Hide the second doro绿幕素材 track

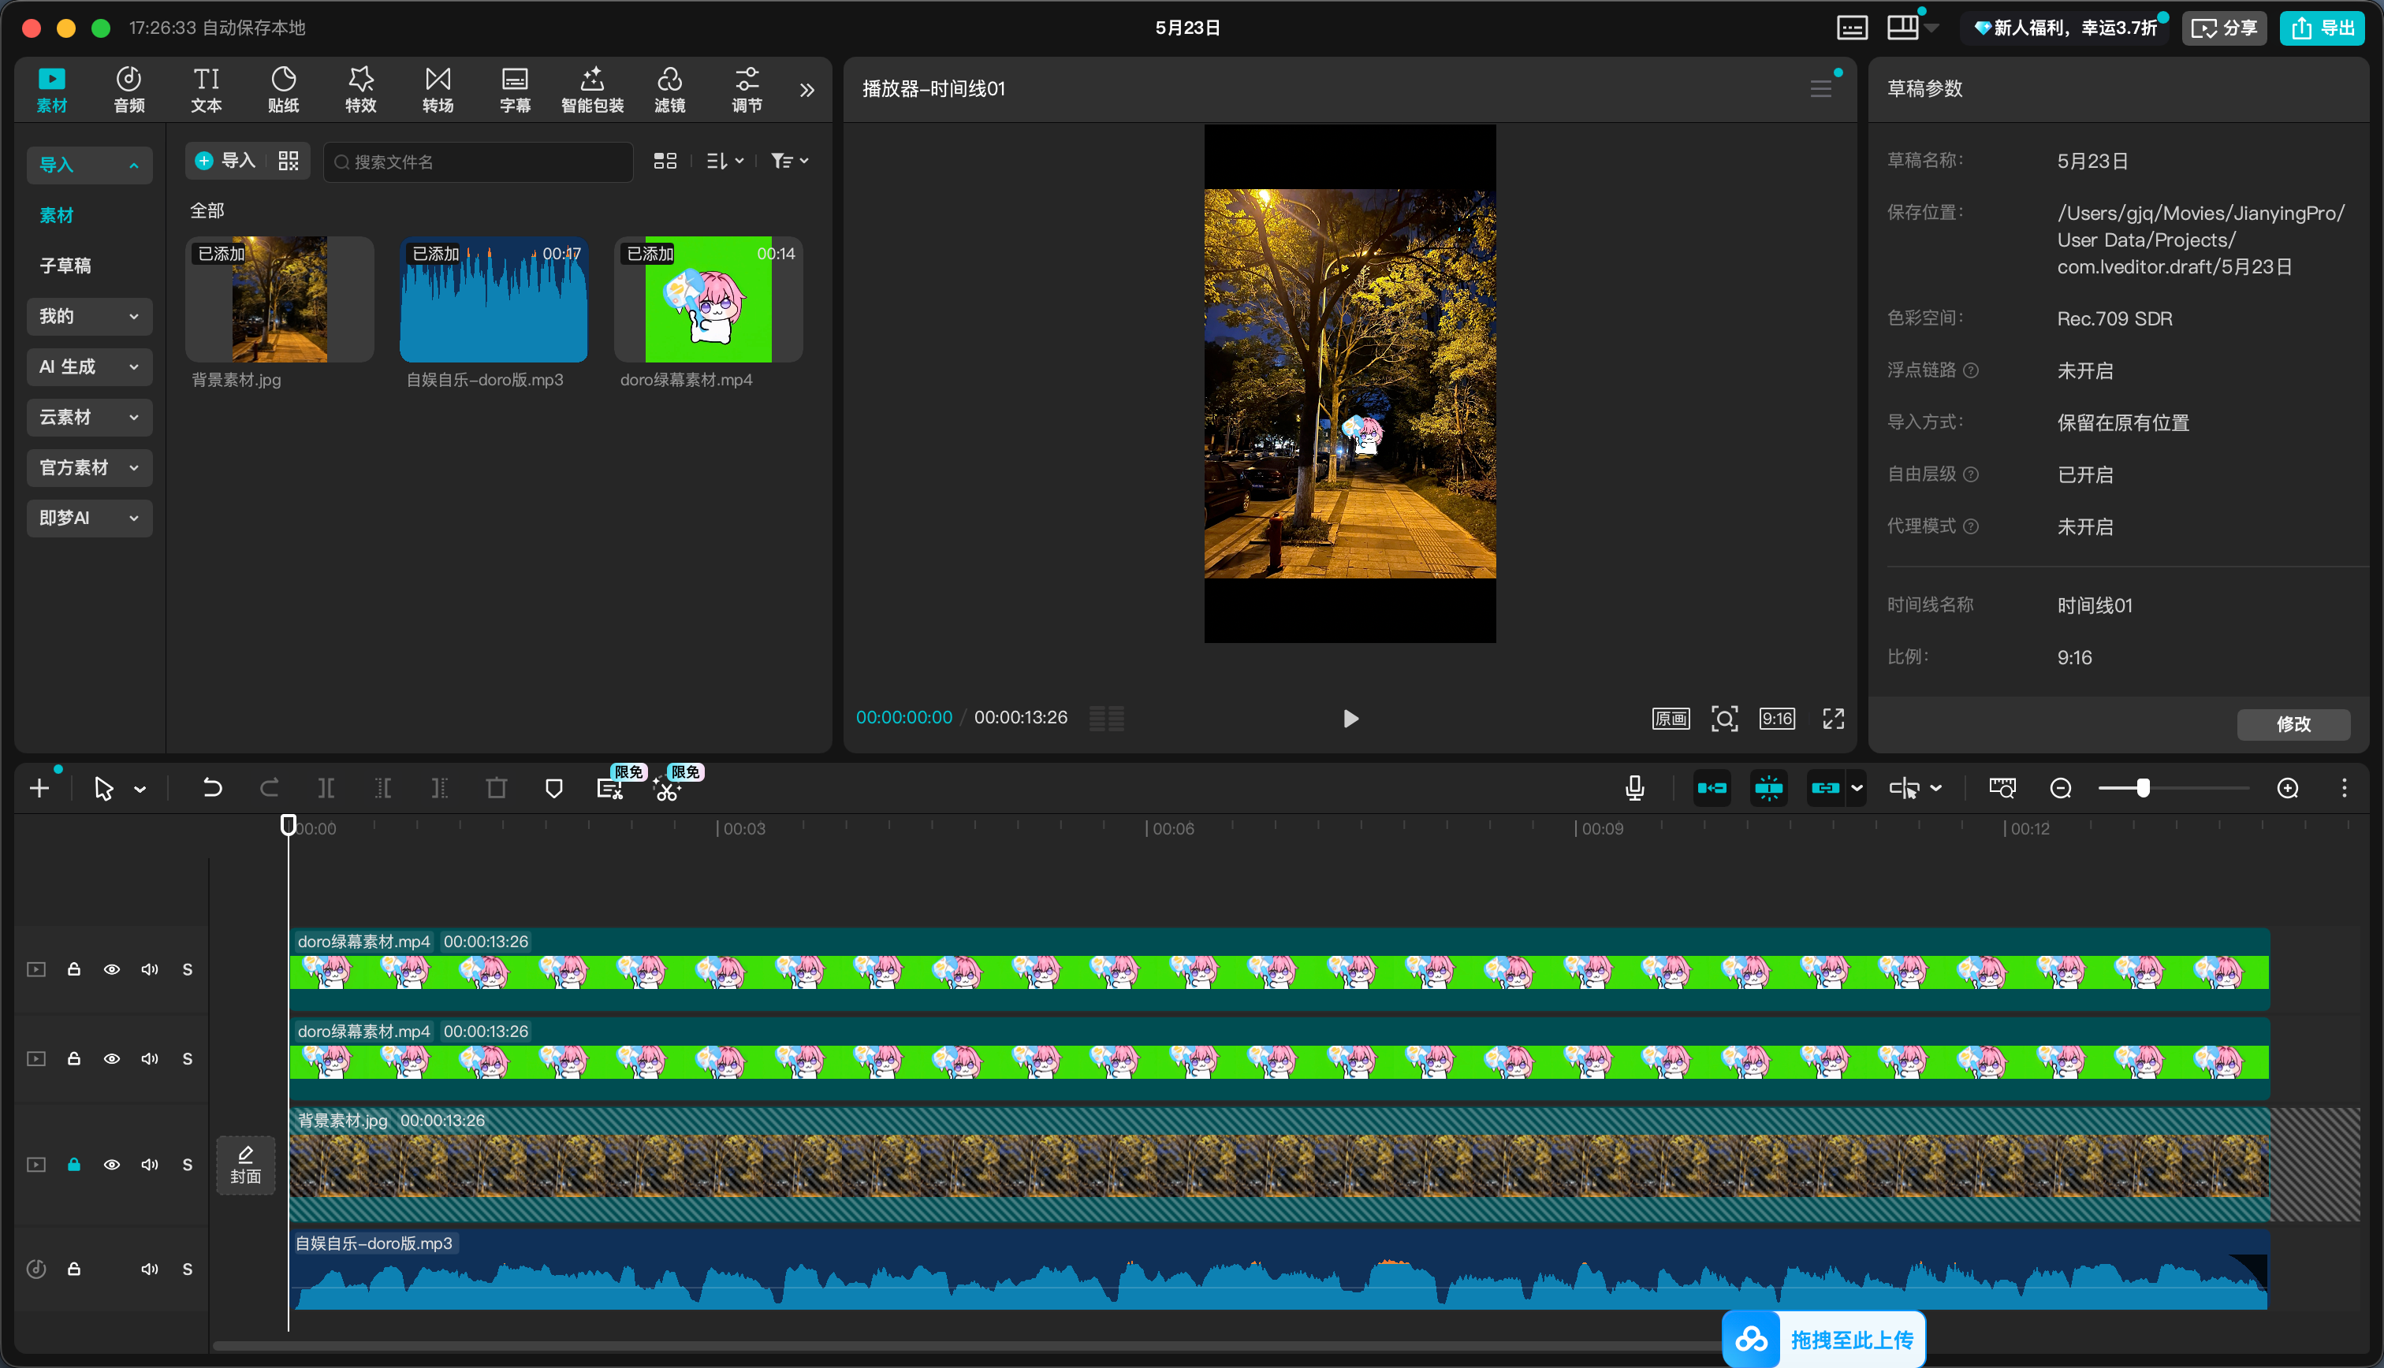pos(112,1059)
